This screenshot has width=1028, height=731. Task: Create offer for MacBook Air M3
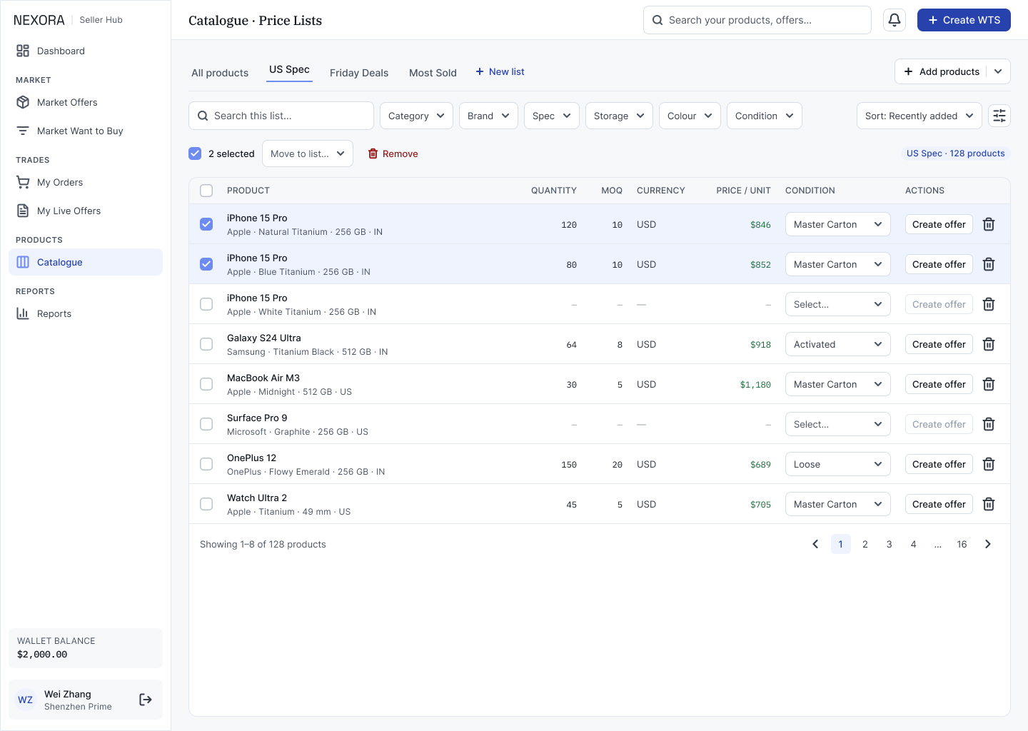coord(939,384)
